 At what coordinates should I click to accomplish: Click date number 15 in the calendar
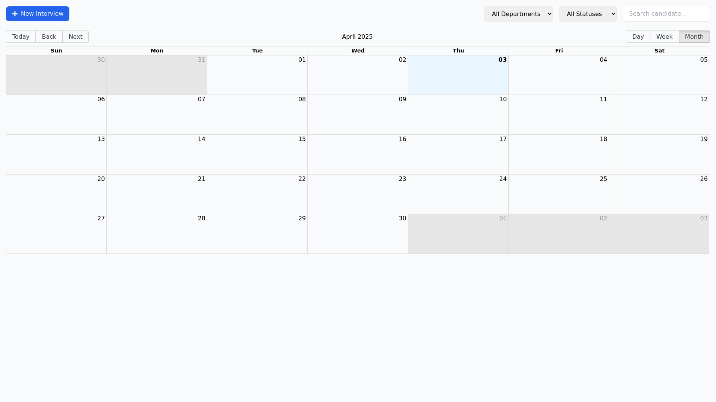click(x=302, y=139)
